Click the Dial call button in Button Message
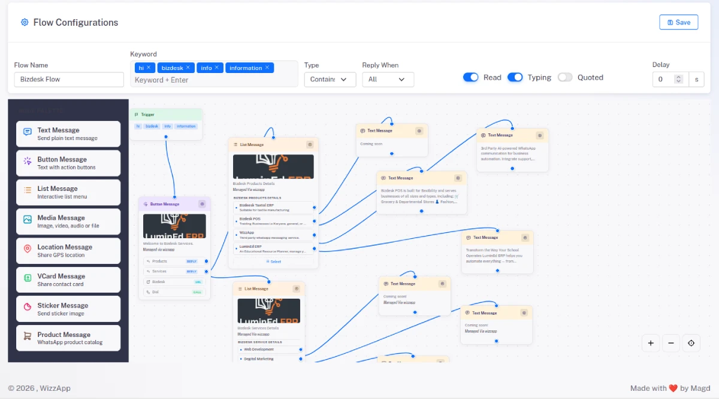 (174, 292)
